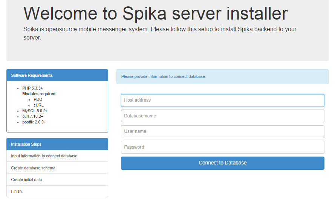This screenshot has width=335, height=204.
Task: Focus the Database name field
Action: 223,116
